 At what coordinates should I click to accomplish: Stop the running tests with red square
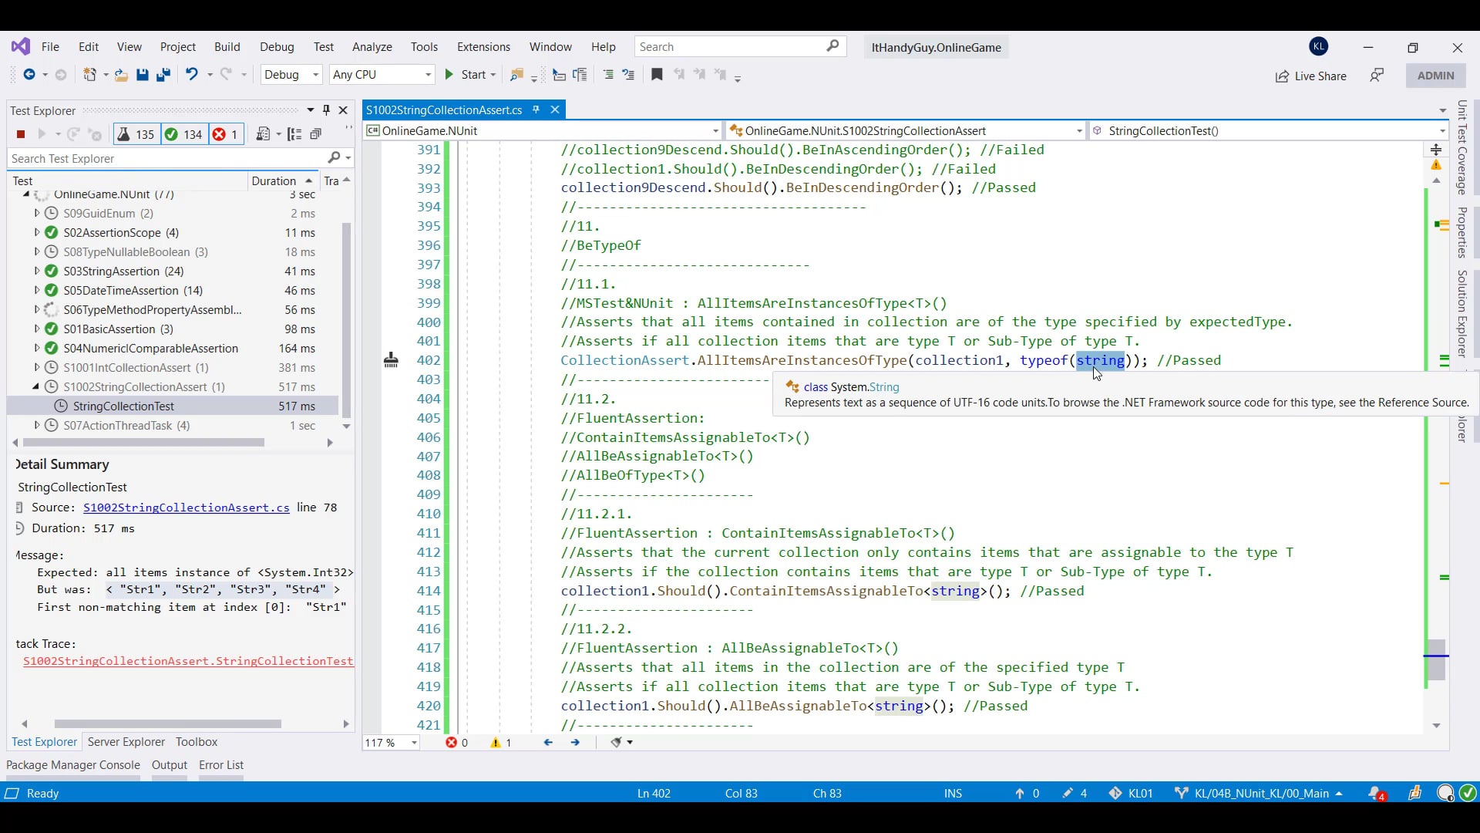[x=21, y=134]
